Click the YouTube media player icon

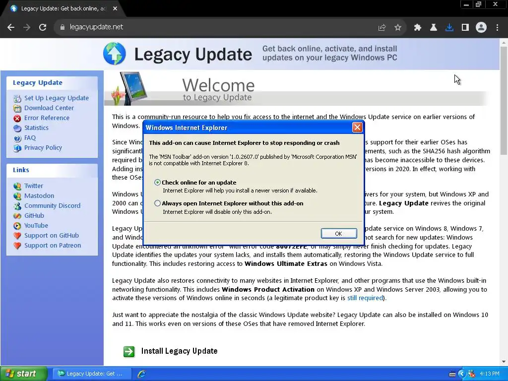pyautogui.click(x=17, y=226)
